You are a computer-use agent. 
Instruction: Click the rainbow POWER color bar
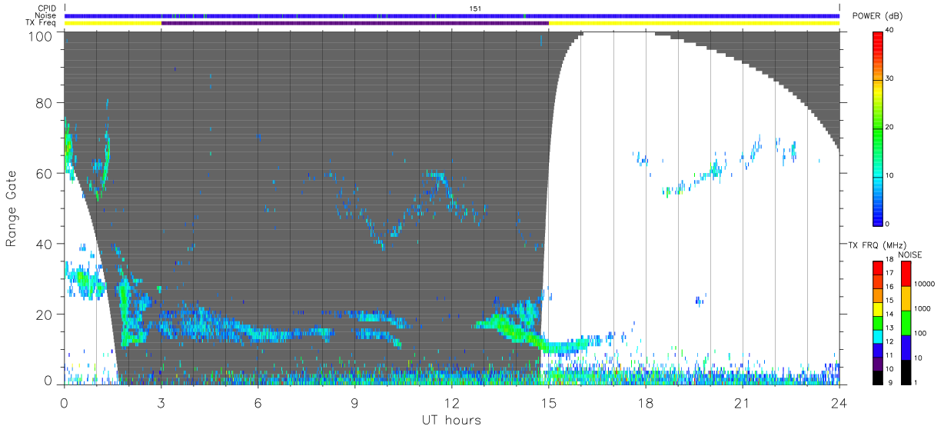point(878,128)
